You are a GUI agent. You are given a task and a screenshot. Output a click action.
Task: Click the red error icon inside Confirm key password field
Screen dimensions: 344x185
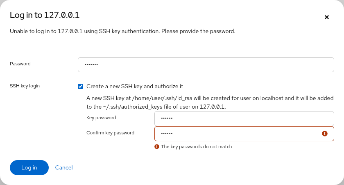coord(325,134)
